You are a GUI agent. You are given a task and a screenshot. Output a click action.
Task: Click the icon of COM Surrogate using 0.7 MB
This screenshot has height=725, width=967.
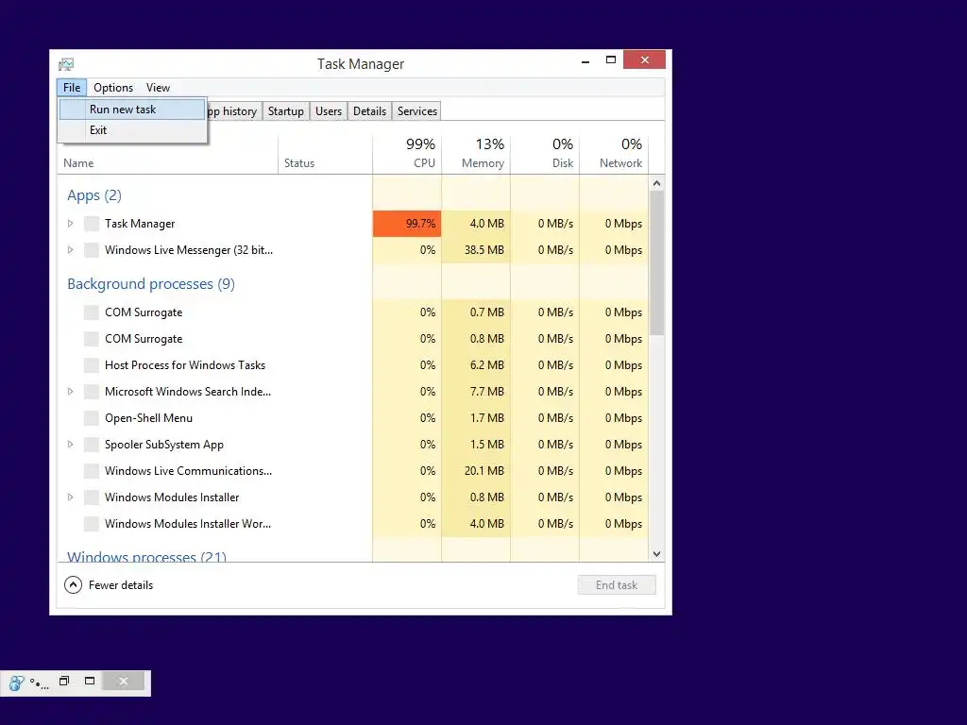coord(92,312)
